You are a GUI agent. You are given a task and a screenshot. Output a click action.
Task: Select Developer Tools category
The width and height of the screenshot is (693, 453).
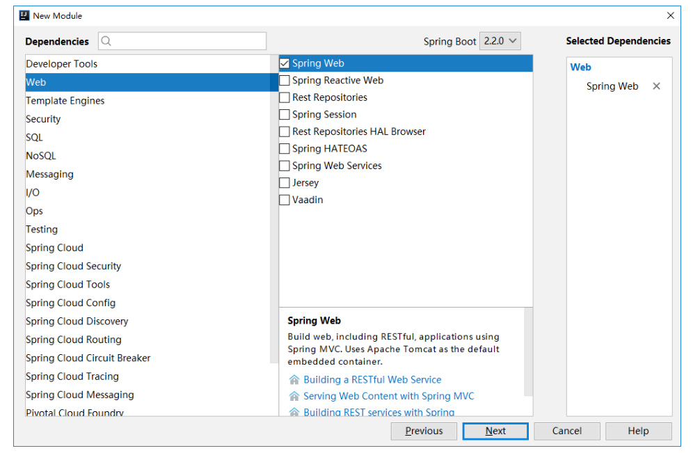(x=62, y=64)
